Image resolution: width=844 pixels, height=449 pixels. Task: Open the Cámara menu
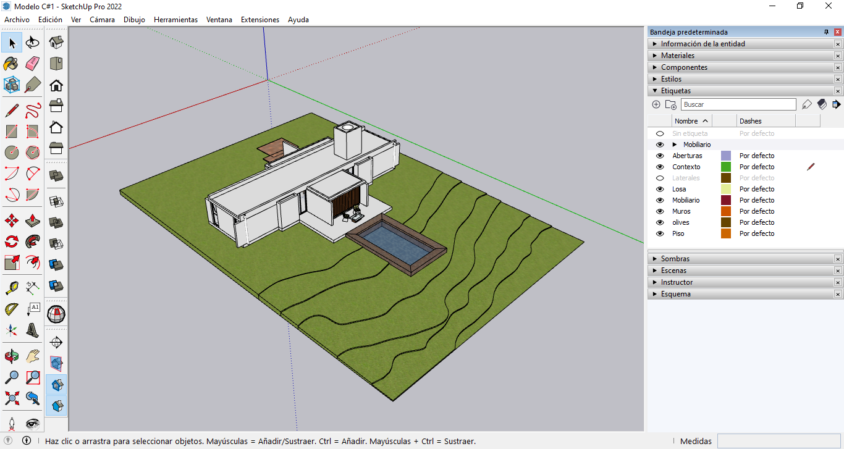point(102,20)
